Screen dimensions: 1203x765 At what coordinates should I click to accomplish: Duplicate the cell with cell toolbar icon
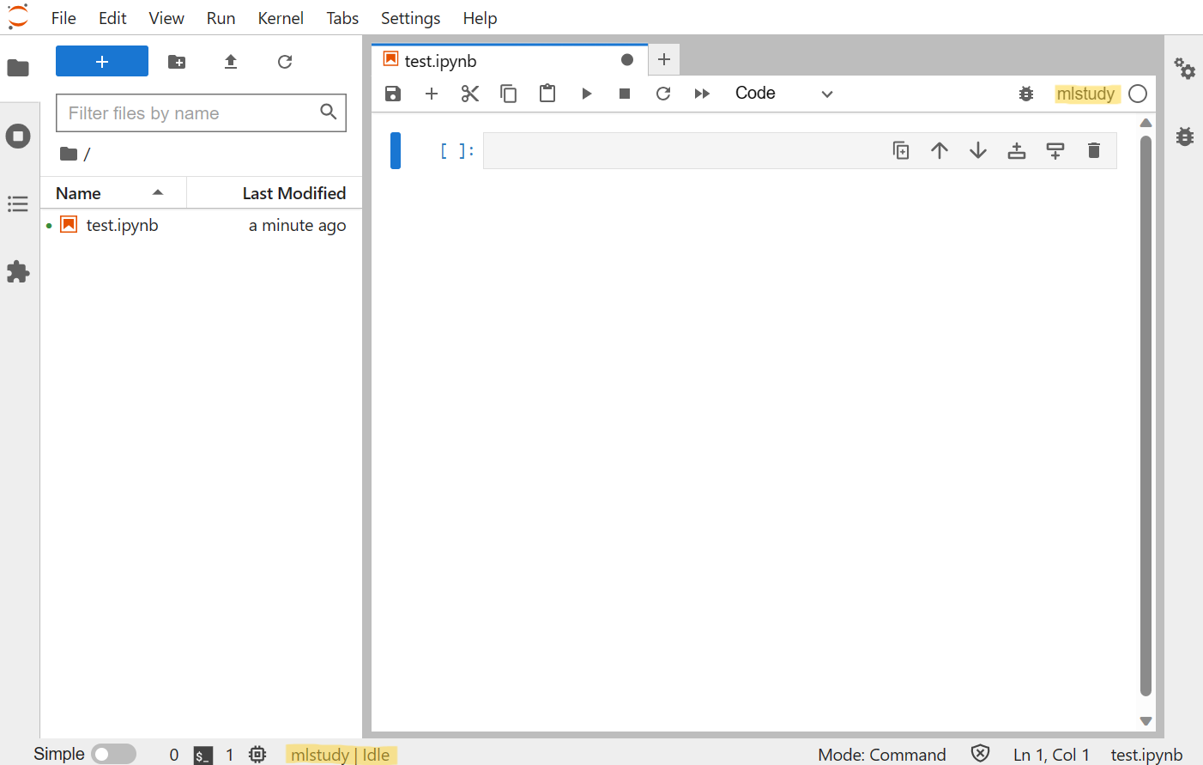(901, 151)
